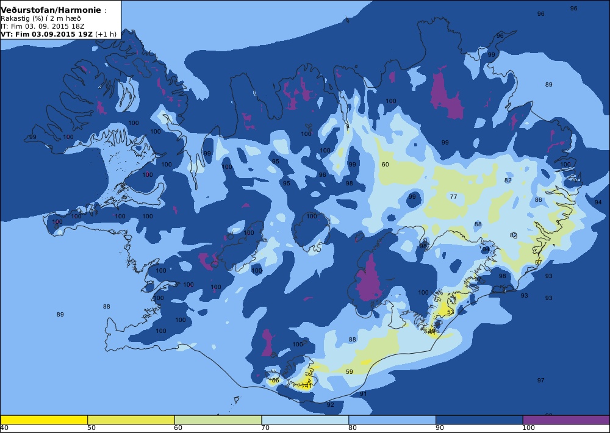Screen dimensions: 610x433
Task: Click the humidity value '41' in the bright yellow area
Action: tap(307, 385)
